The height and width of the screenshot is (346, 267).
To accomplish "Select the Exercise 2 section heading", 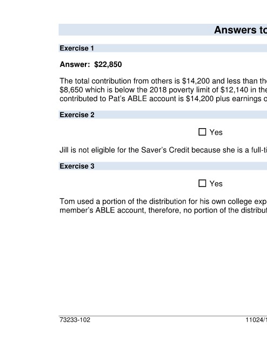I will [77, 115].
